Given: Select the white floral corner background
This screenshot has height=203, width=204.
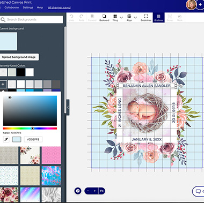Looking at the screenshot, I should pyautogui.click(x=30, y=155).
